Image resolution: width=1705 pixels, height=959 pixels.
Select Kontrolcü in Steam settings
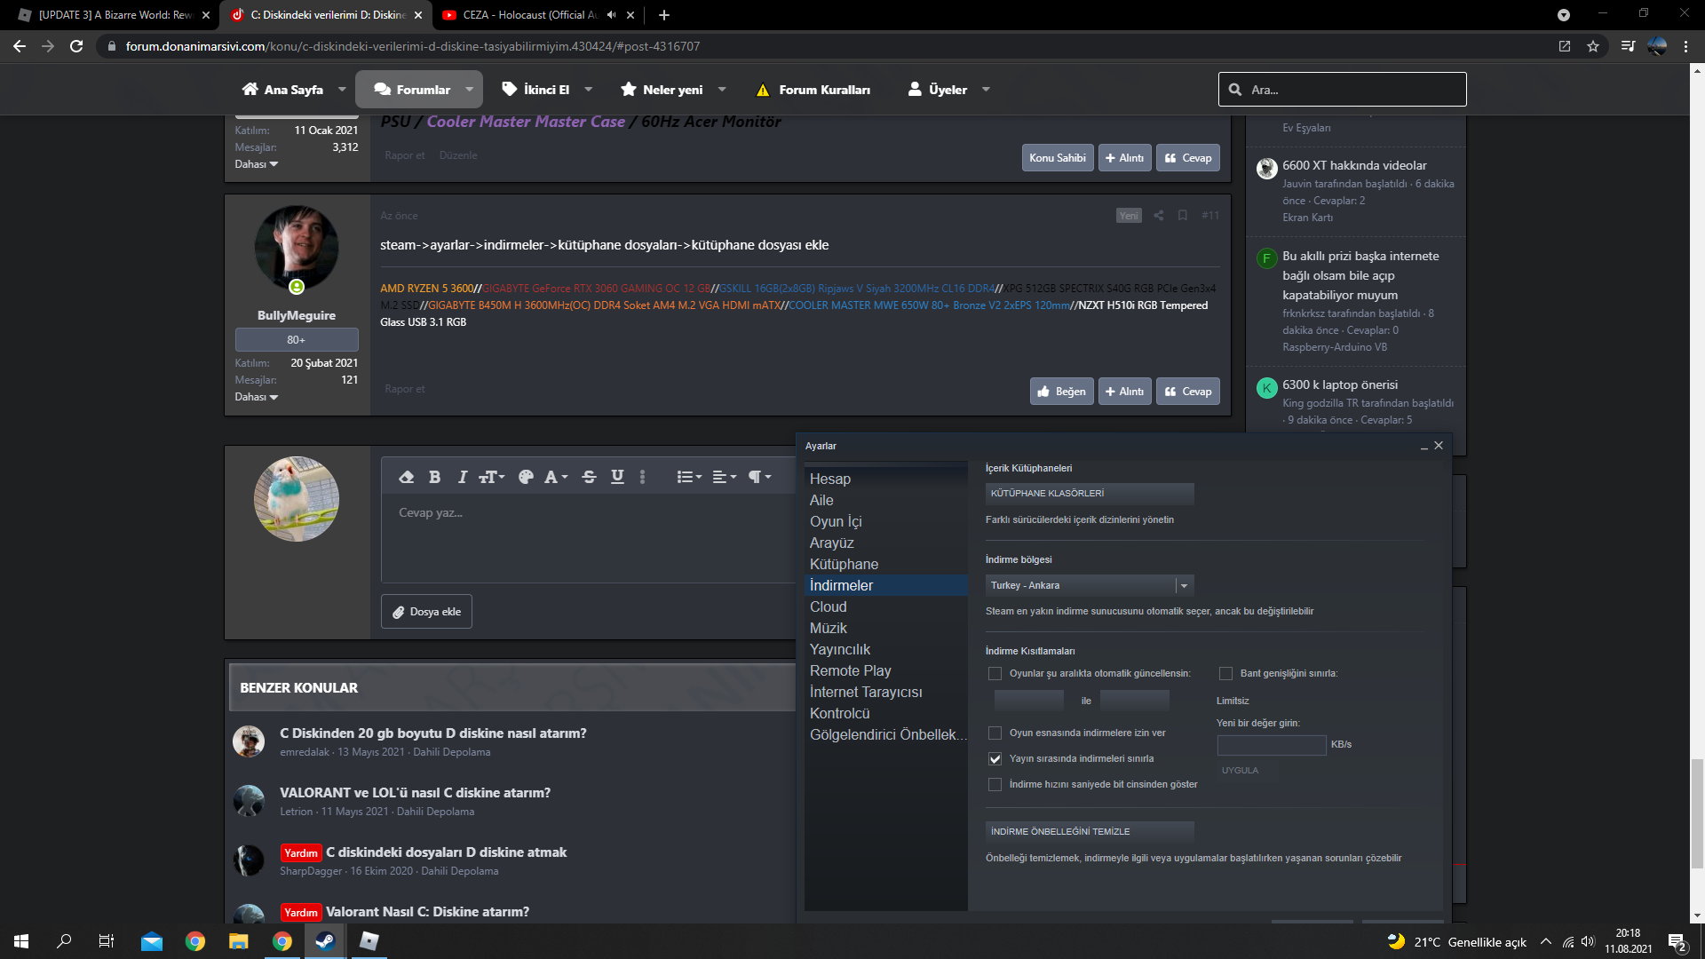click(x=885, y=714)
